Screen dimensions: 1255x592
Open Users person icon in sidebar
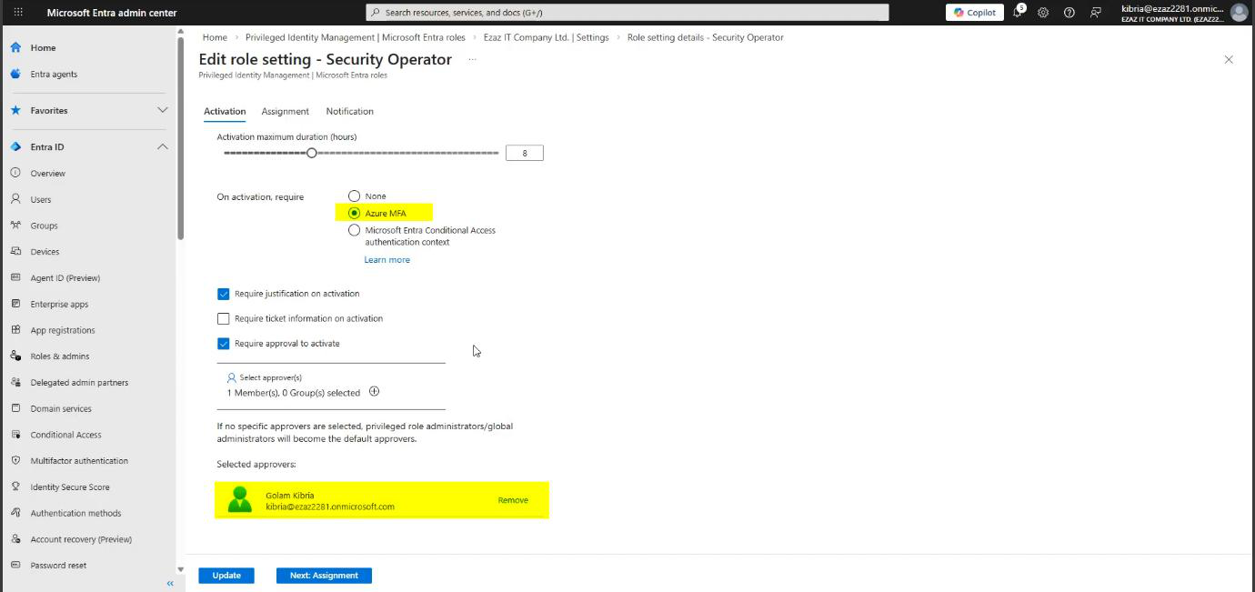[15, 199]
